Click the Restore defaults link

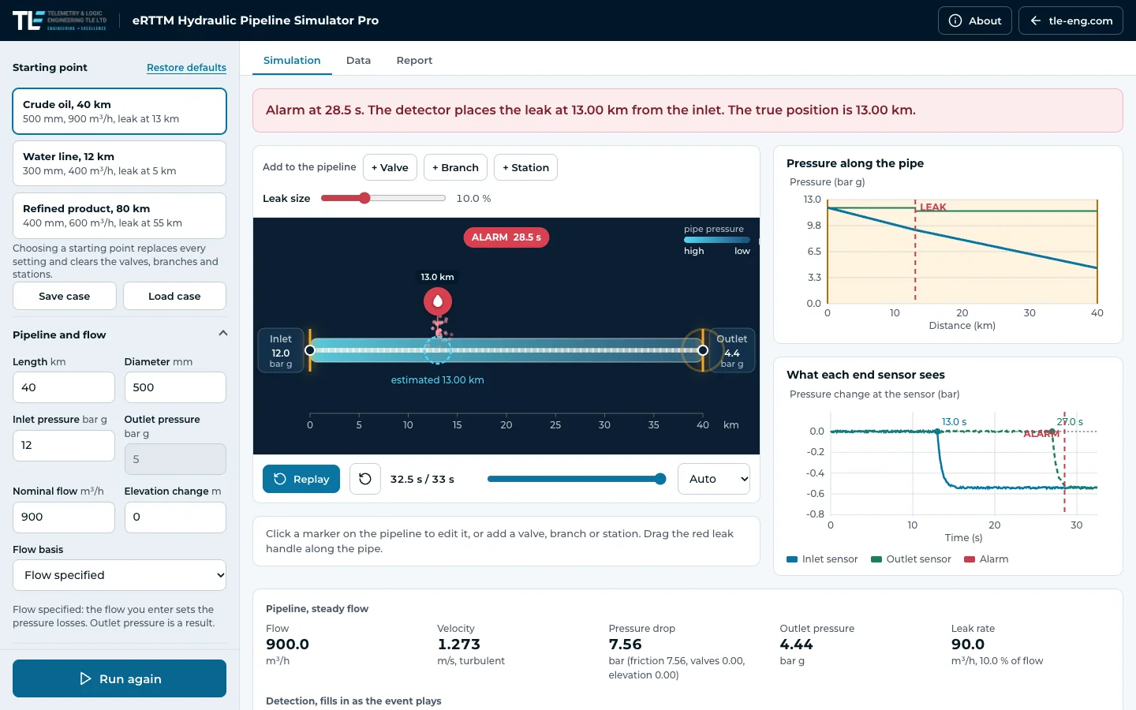point(186,68)
